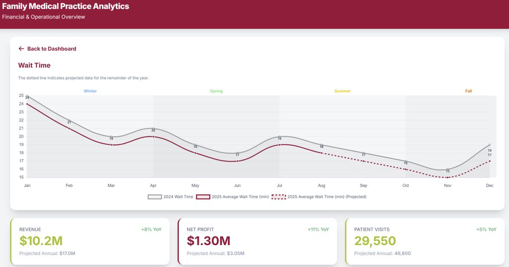Select the July 2024 point labeled 19
Image resolution: width=509 pixels, height=267 pixels.
coord(279,136)
